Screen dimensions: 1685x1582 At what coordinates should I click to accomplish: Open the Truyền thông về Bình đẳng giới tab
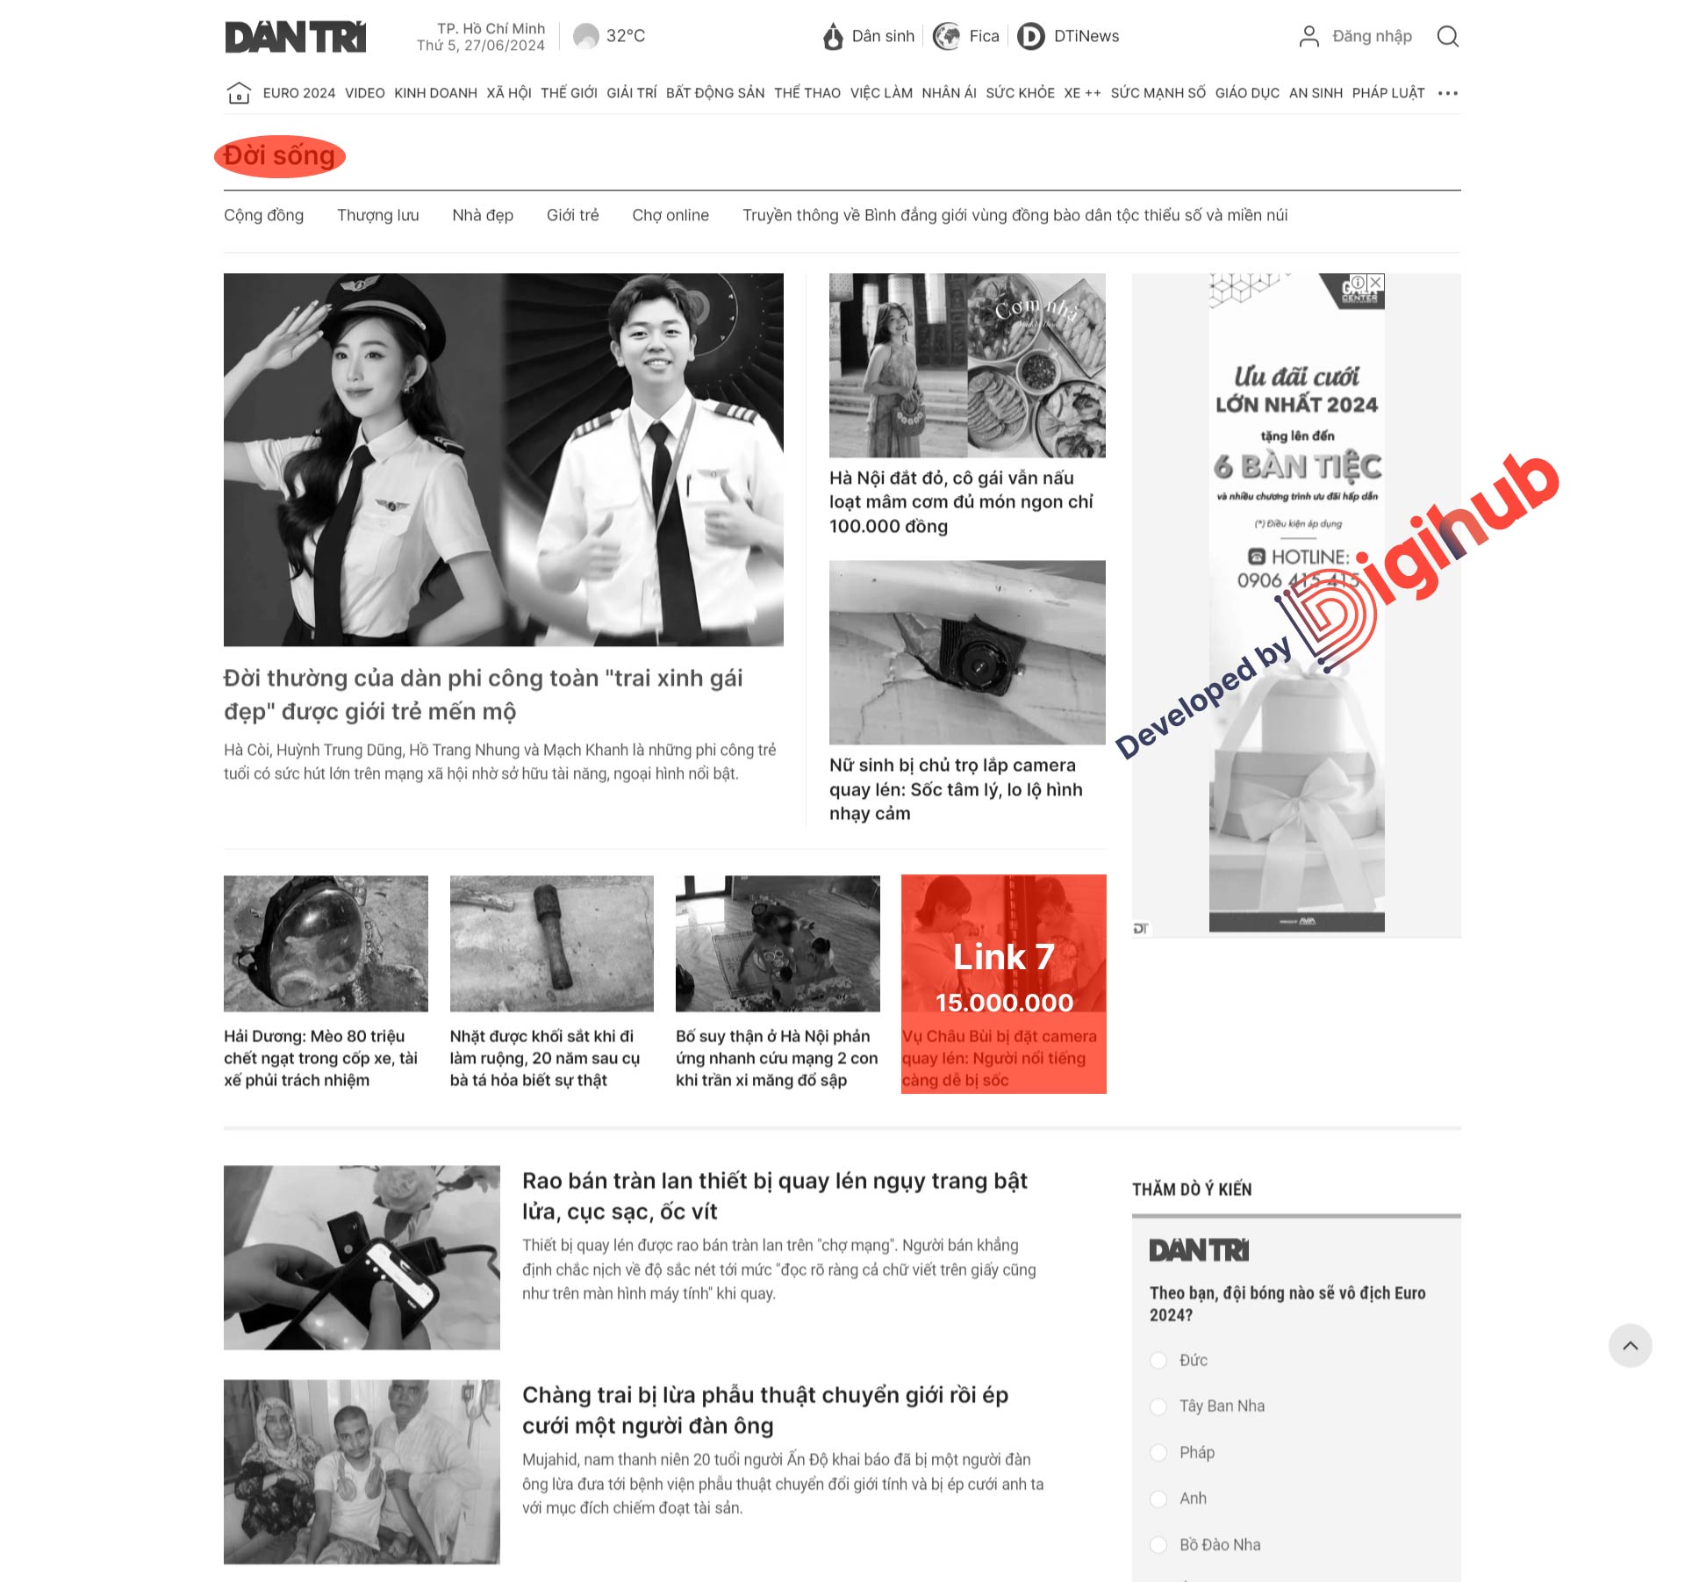[x=1014, y=216]
